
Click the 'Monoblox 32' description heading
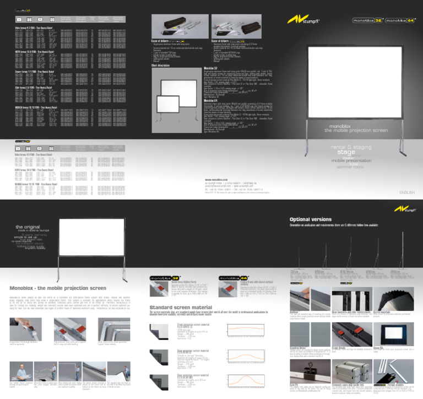point(210,68)
